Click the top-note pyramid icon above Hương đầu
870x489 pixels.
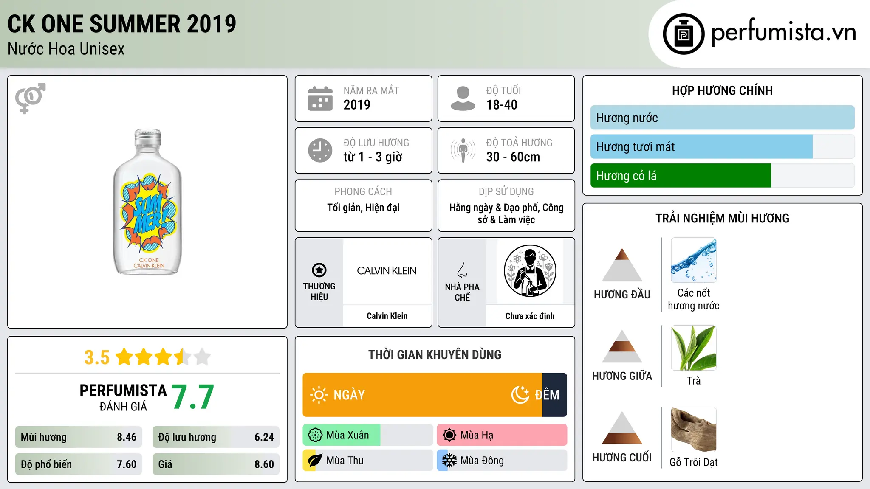[x=622, y=264]
